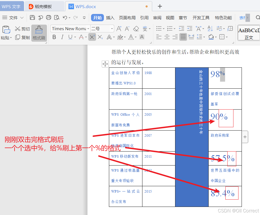Add table column with plus button
This screenshot has height=215, width=260.
click(x=245, y=137)
